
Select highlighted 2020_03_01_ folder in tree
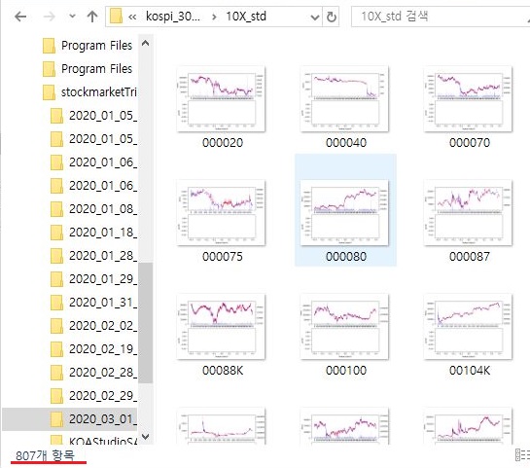coord(70,419)
